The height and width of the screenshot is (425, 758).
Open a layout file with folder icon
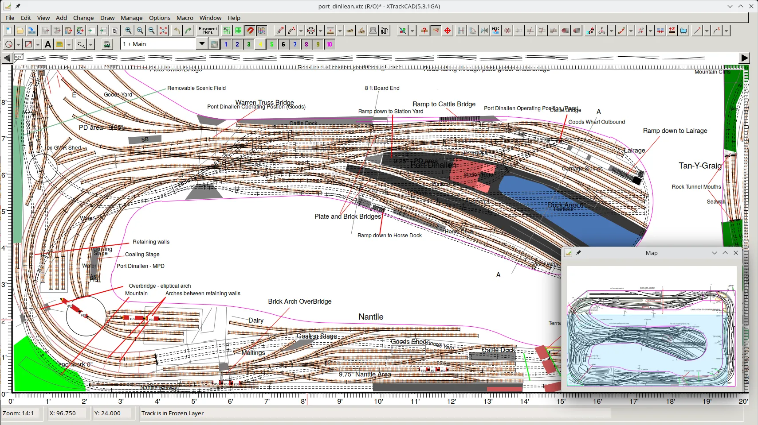click(x=20, y=31)
